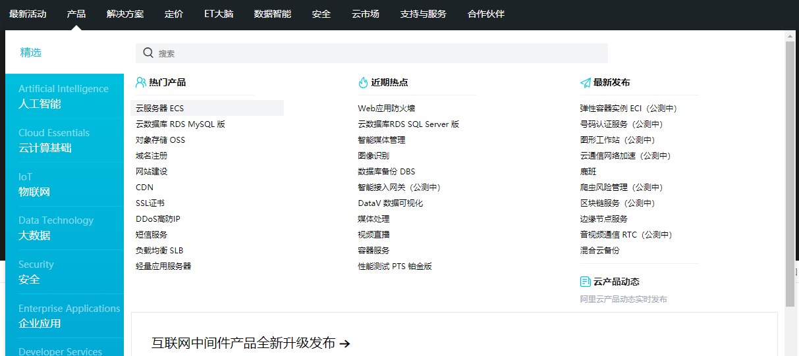Click the 近期热点 flame icon
The width and height of the screenshot is (799, 356).
tap(363, 82)
